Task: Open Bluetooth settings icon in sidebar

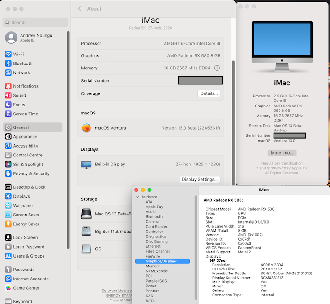Action: (8, 63)
